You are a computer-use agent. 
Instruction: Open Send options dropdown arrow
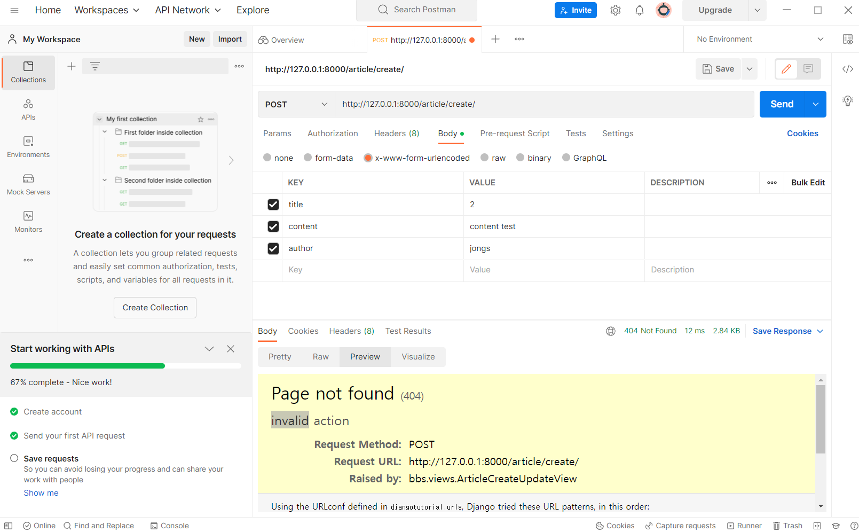pos(816,104)
